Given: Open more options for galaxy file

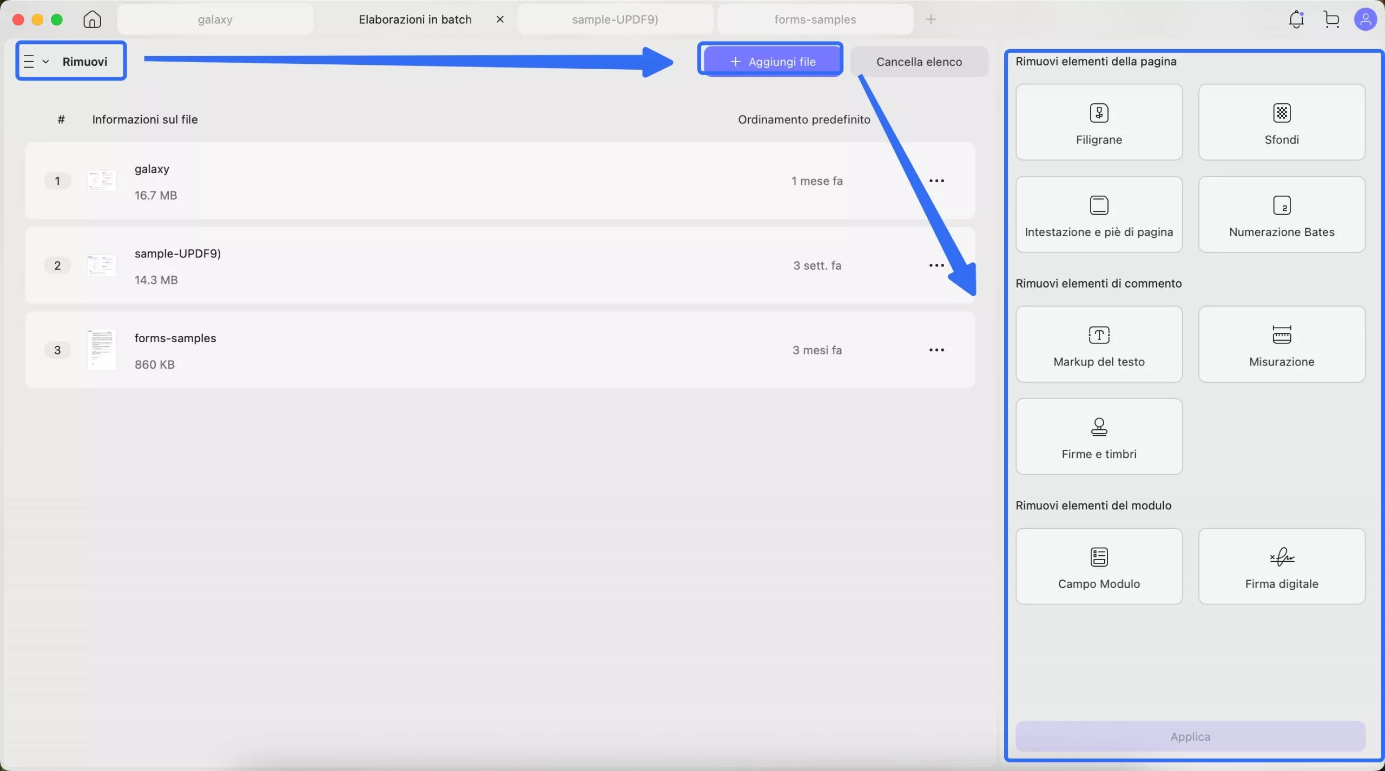Looking at the screenshot, I should 936,181.
